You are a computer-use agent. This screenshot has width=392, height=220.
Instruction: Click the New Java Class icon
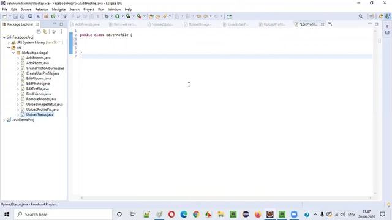coord(53,16)
